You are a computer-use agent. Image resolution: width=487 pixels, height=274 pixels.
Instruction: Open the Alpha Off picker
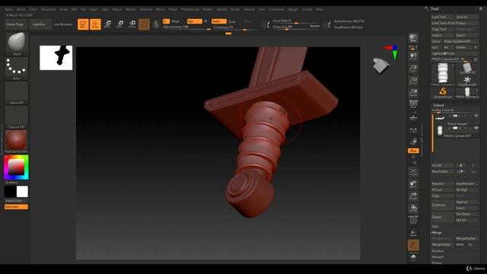[16, 93]
